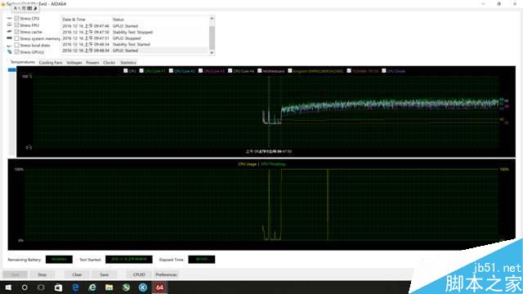Open Microsoft Store in taskbar

click(x=58, y=287)
